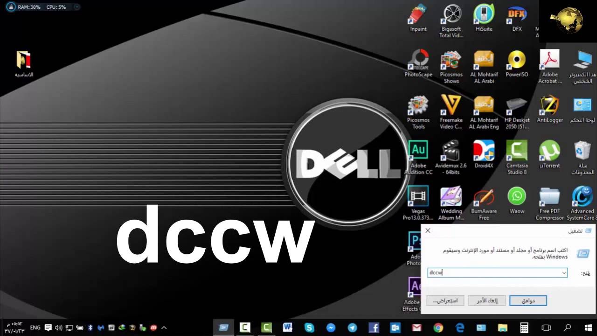Select the DFX desktop shortcut

[517, 19]
